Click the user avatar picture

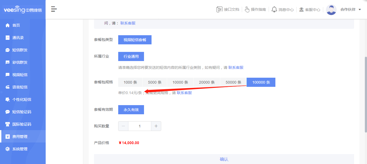331,10
